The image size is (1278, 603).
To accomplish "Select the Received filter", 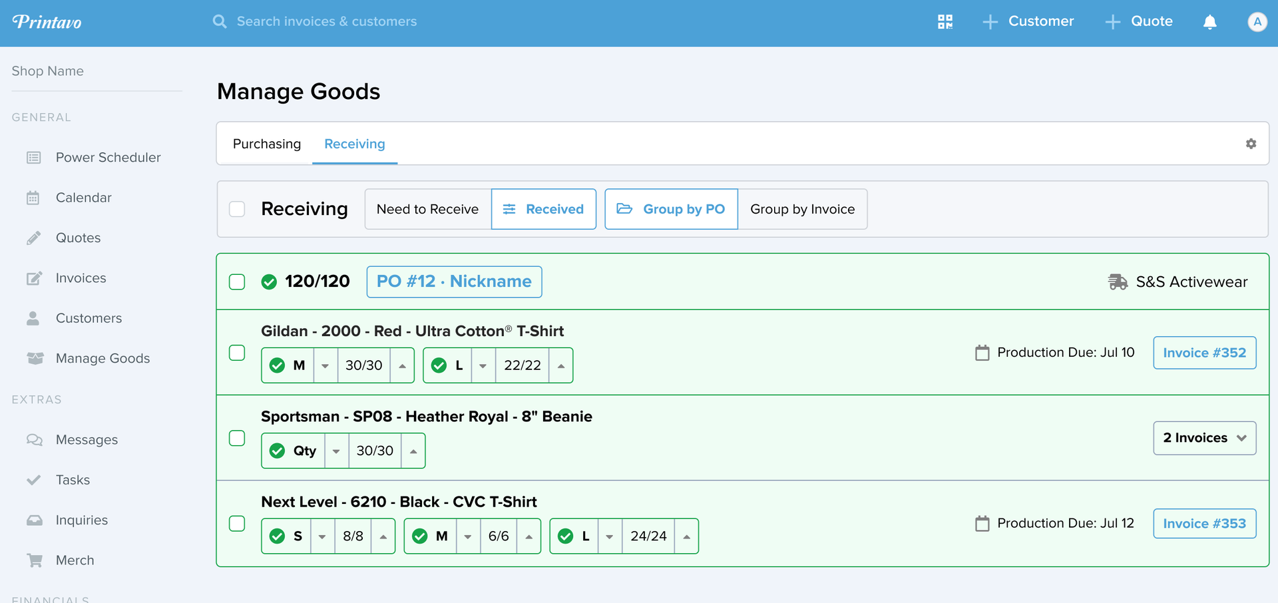I will [x=544, y=209].
